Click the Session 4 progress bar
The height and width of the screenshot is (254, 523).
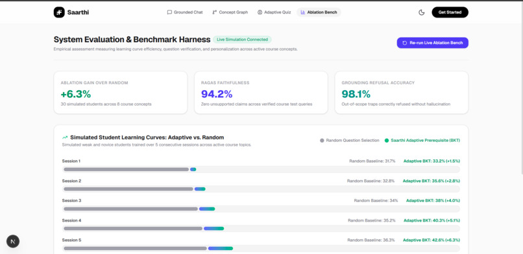(x=261, y=229)
